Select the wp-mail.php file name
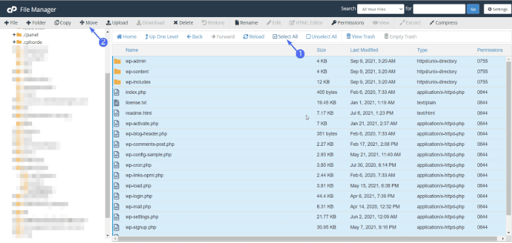 (138, 206)
